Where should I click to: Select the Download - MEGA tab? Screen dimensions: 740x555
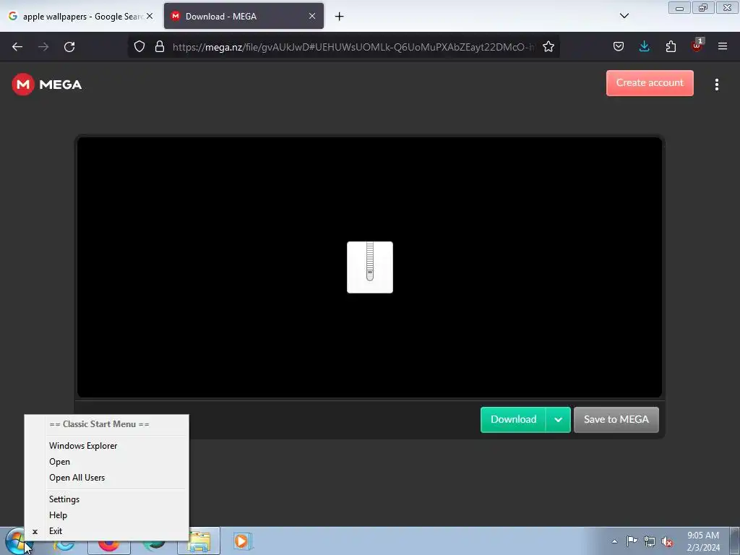244,17
